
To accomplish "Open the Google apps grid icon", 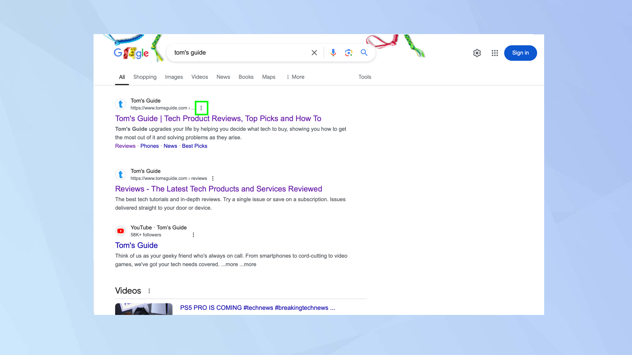I will coord(495,53).
